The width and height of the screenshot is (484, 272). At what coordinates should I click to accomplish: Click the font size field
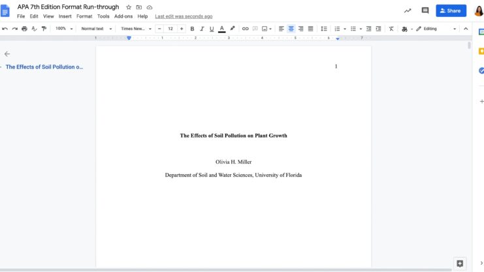pos(170,29)
